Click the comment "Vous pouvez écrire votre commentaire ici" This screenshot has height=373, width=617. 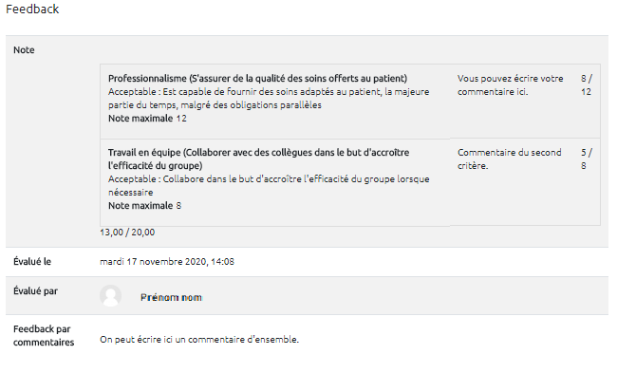click(511, 85)
